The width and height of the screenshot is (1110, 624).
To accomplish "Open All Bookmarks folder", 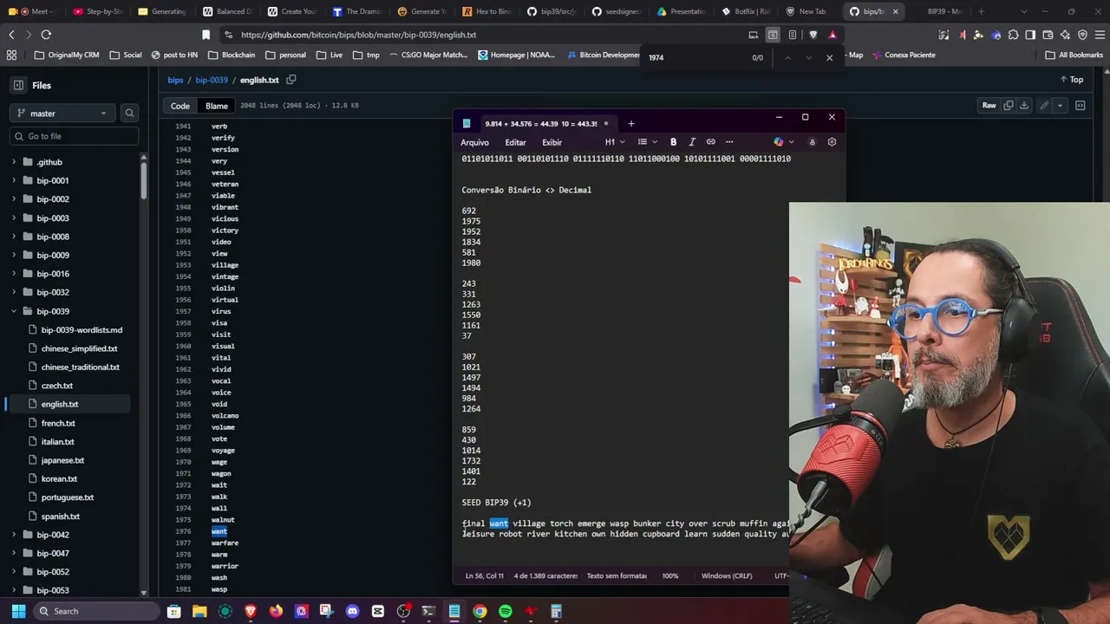I will coord(1074,55).
